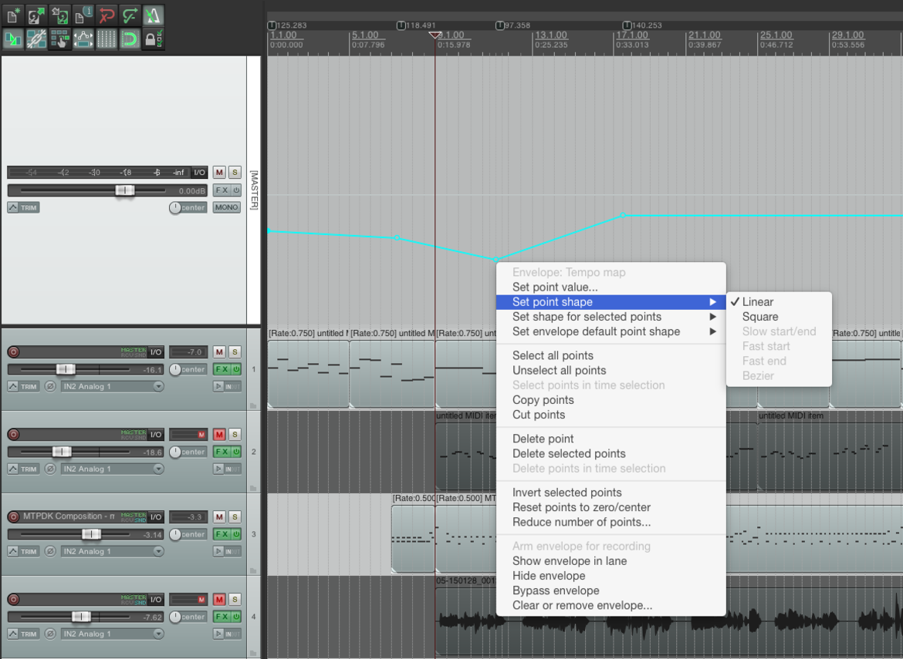Toggle the locking padlock icon

153,39
